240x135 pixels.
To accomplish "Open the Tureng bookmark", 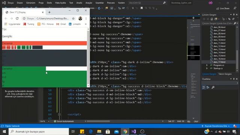I will pyautogui.click(x=28, y=24).
